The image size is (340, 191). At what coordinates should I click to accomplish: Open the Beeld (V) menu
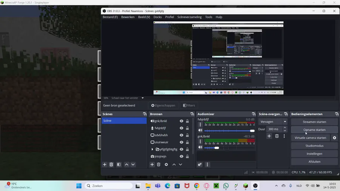click(x=144, y=17)
